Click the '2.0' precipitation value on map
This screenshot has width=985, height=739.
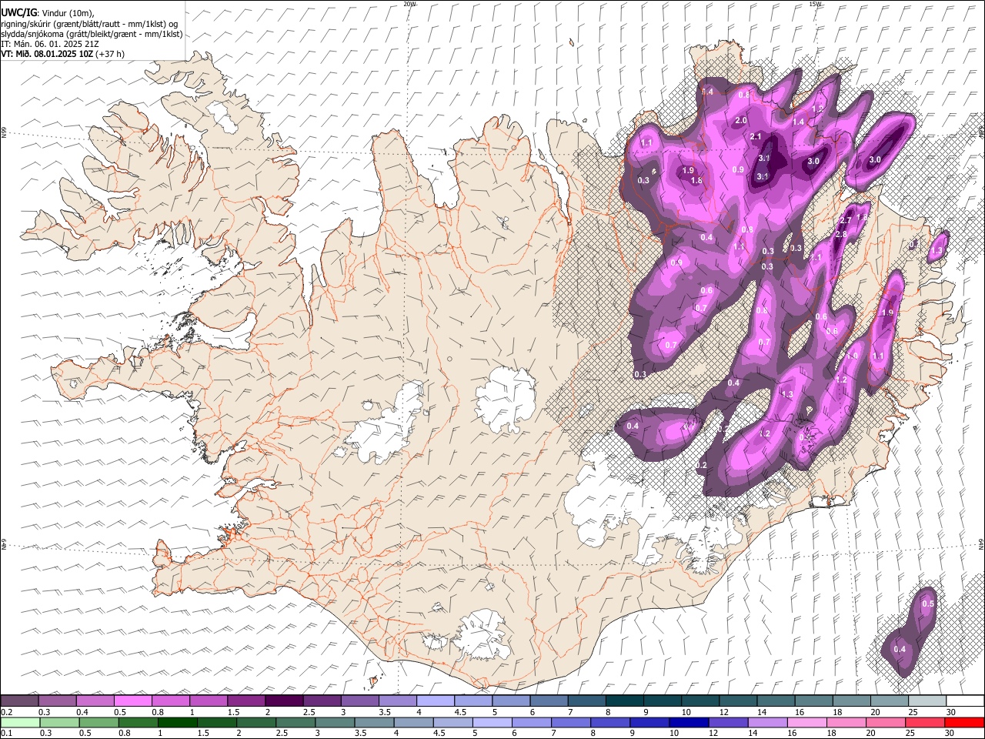(741, 121)
